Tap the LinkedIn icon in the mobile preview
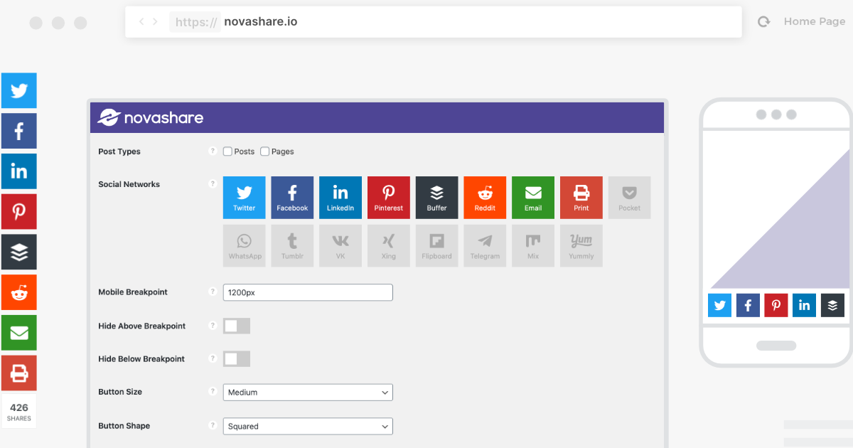Viewport: 853px width, 448px height. pyautogui.click(x=804, y=305)
